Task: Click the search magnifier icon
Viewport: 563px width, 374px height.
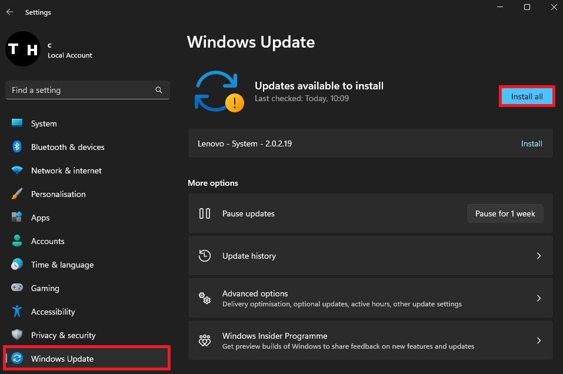Action: (x=159, y=90)
